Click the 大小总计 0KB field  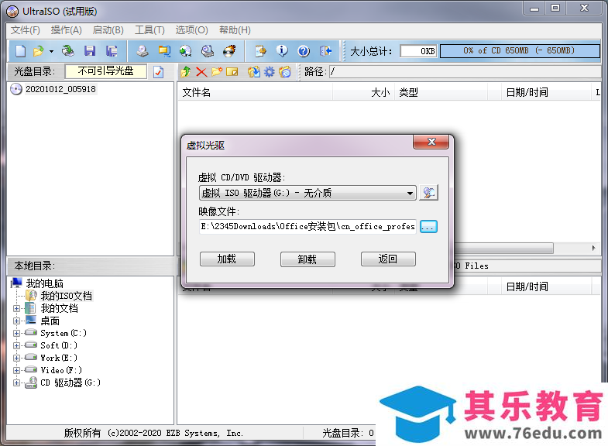(x=418, y=51)
